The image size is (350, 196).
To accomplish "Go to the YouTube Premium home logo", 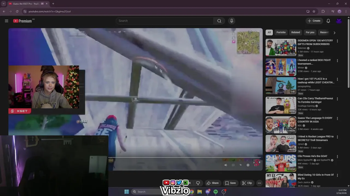I will (22, 21).
